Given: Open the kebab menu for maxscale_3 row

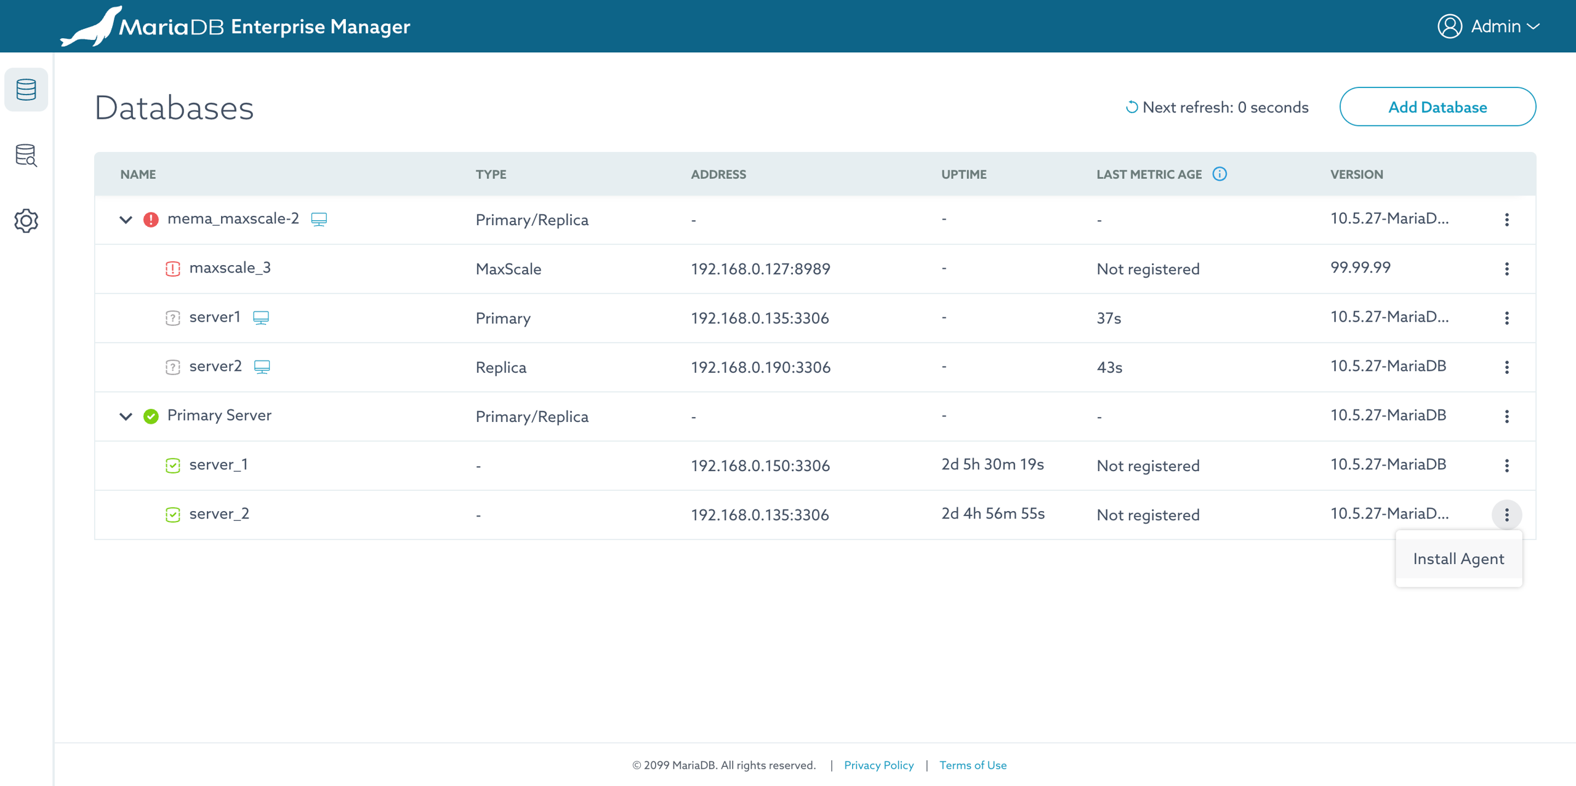Looking at the screenshot, I should [1506, 269].
